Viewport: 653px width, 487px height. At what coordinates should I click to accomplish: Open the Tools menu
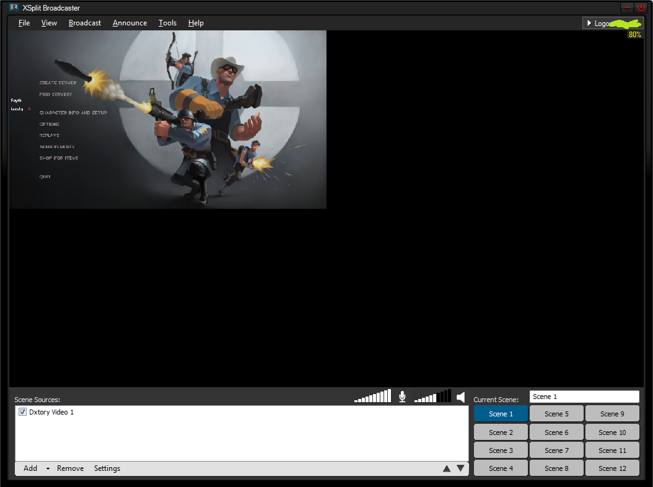167,23
